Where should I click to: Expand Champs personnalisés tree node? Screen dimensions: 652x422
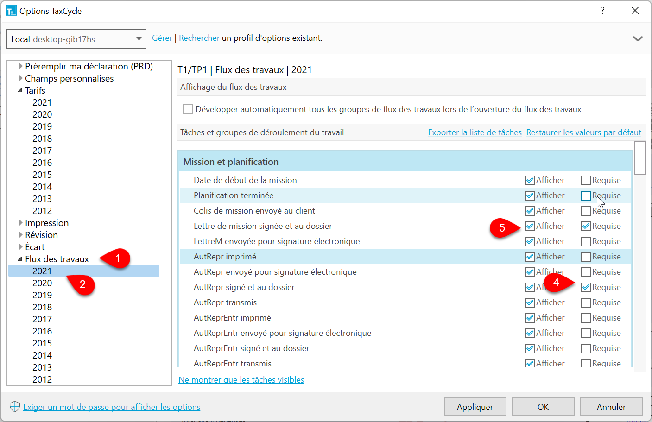click(20, 78)
